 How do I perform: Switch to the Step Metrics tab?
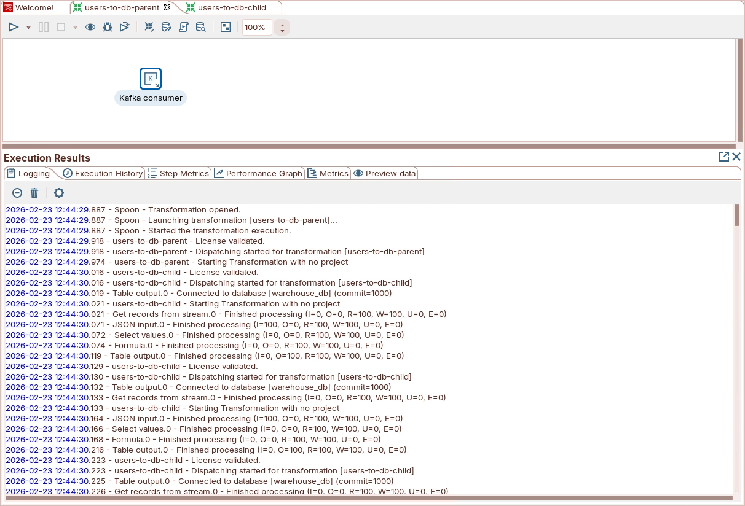coord(178,174)
